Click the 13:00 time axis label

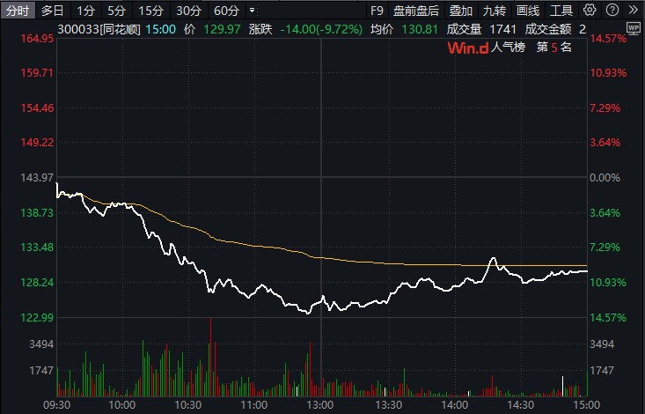point(320,405)
